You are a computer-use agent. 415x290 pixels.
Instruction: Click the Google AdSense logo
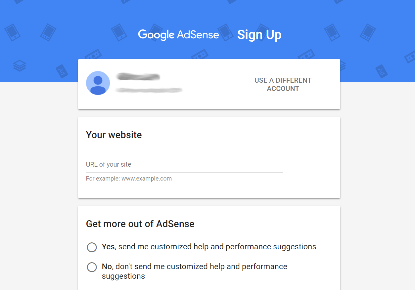(178, 35)
